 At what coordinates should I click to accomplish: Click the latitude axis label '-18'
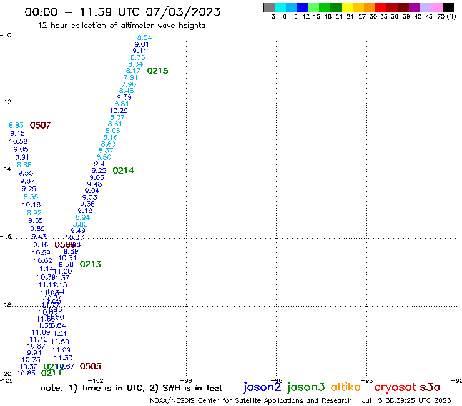pos(6,305)
